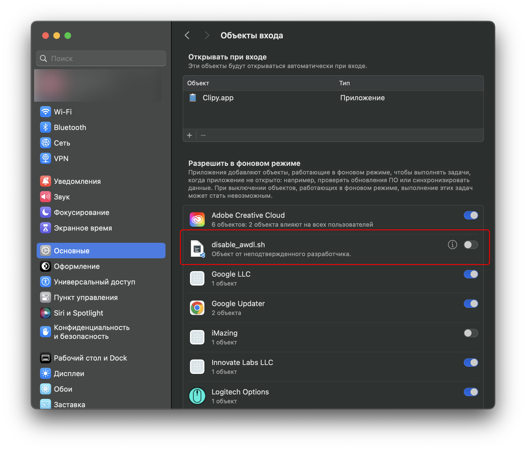Select the Дисплеи sidebar label
Image resolution: width=526 pixels, height=450 pixels.
pyautogui.click(x=69, y=374)
